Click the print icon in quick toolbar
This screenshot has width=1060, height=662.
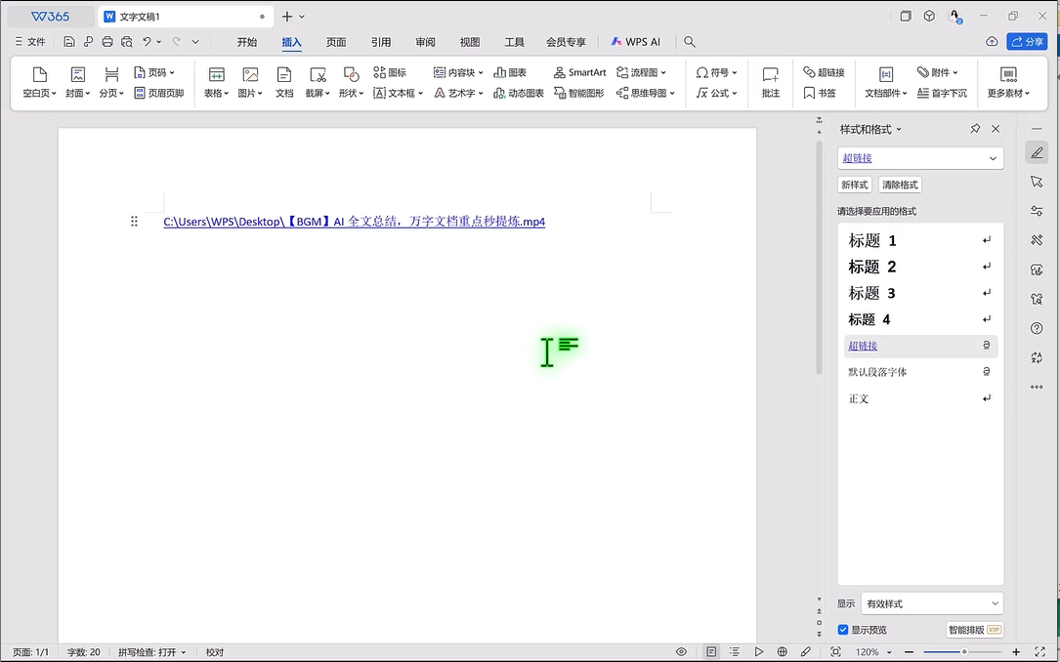(107, 42)
